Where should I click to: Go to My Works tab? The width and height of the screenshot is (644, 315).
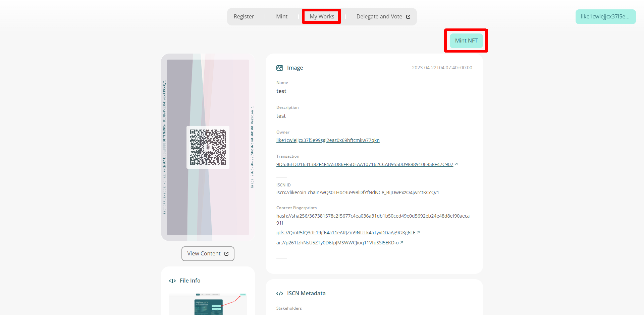(x=322, y=17)
